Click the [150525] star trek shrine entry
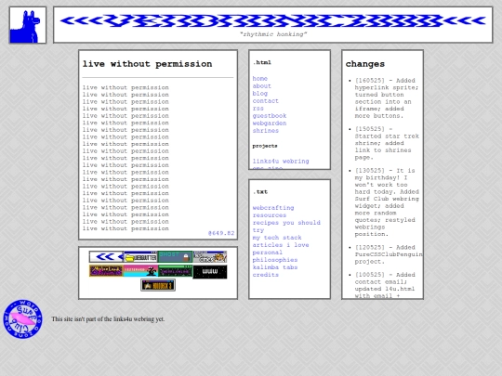Viewport: 502px width, 376px height. coord(387,143)
